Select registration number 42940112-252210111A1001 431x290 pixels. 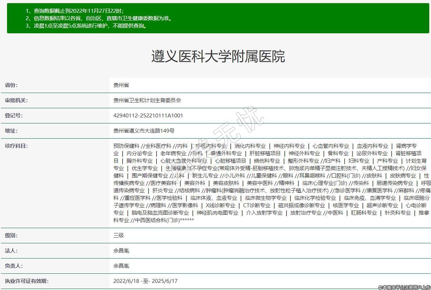(148, 116)
